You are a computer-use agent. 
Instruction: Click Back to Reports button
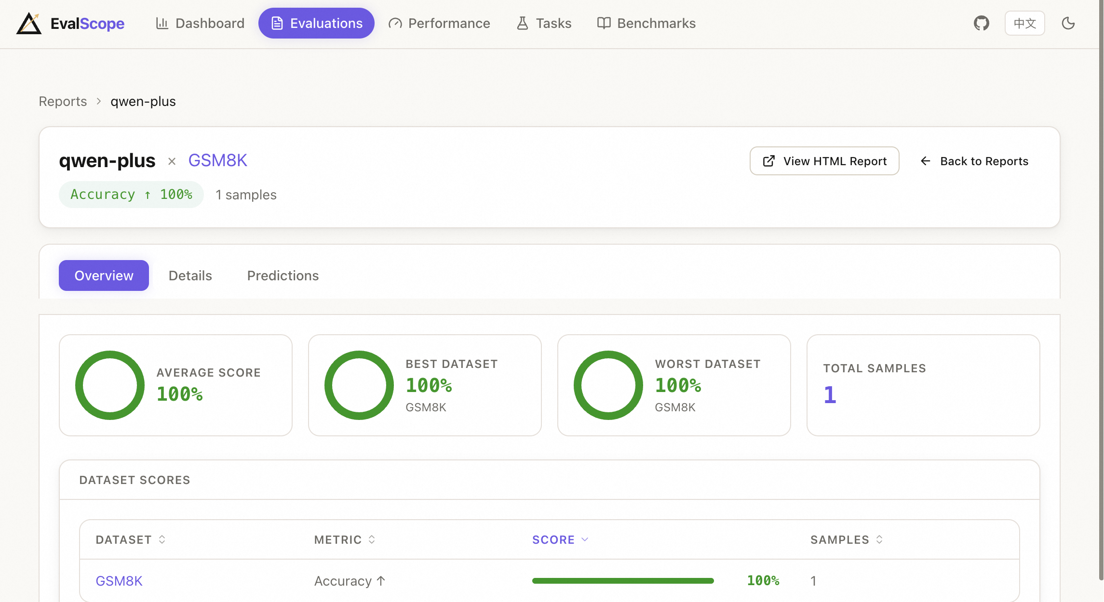[974, 161]
